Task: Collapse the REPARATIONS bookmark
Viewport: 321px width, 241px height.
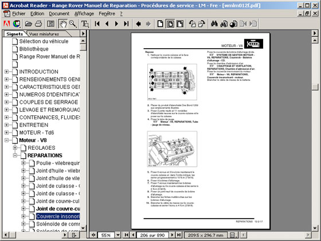Action: (15, 156)
